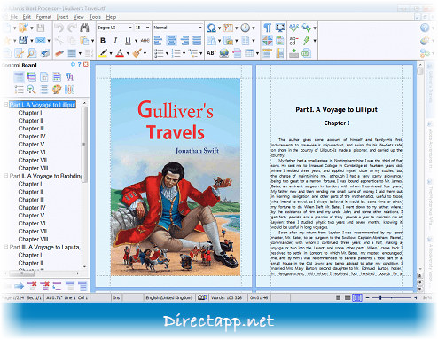
Task: Center-align the paragraph
Action: (x=171, y=41)
